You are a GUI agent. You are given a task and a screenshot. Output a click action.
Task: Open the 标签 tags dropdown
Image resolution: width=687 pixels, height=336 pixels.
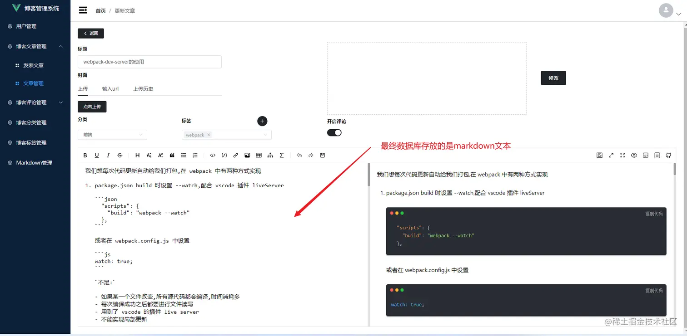click(x=226, y=135)
